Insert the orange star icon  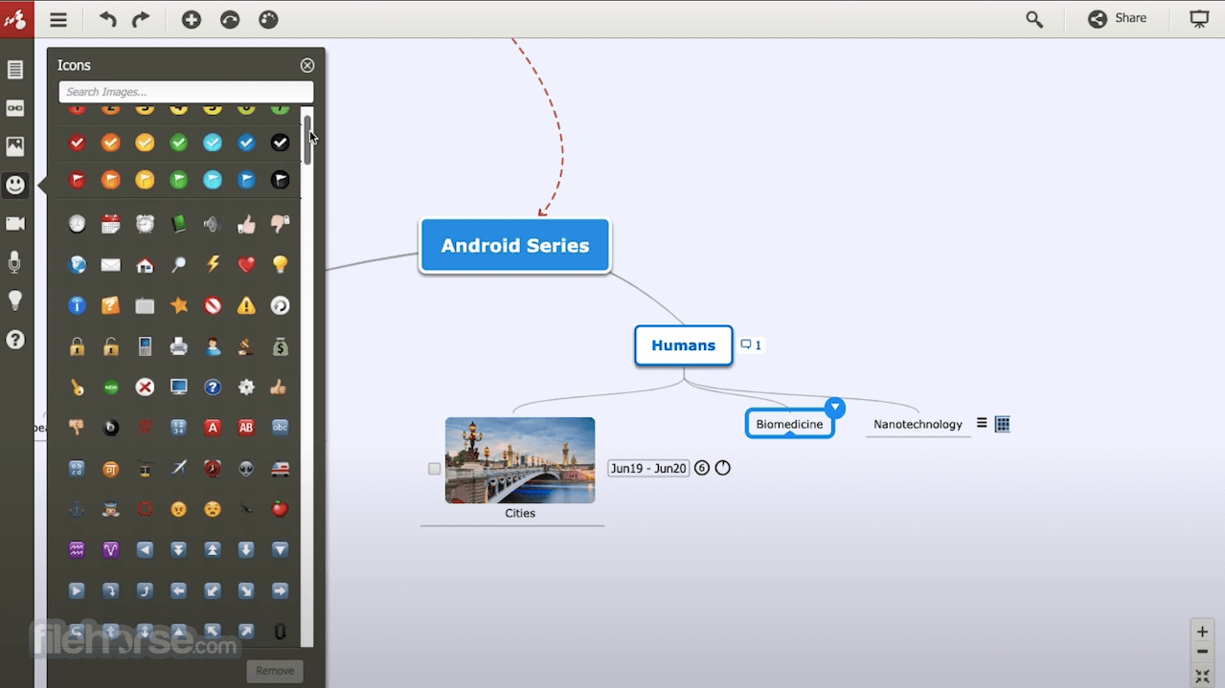click(x=178, y=305)
